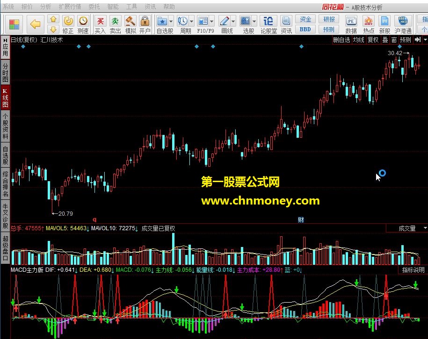The width and height of the screenshot is (428, 339).
Task: Open the 修正 correction tool
Action: (68, 25)
